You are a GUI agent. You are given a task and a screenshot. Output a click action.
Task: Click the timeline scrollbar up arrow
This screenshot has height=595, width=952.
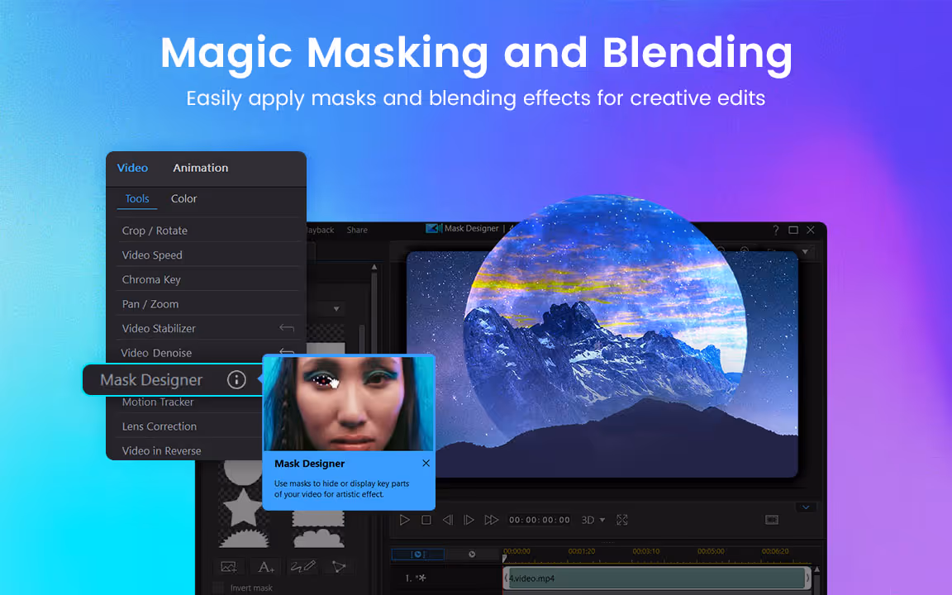[x=816, y=570]
